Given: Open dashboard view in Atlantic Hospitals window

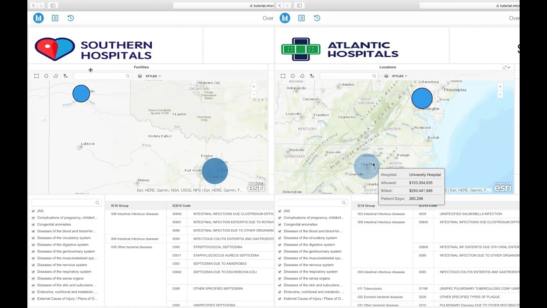Looking at the screenshot, I should tap(285, 18).
